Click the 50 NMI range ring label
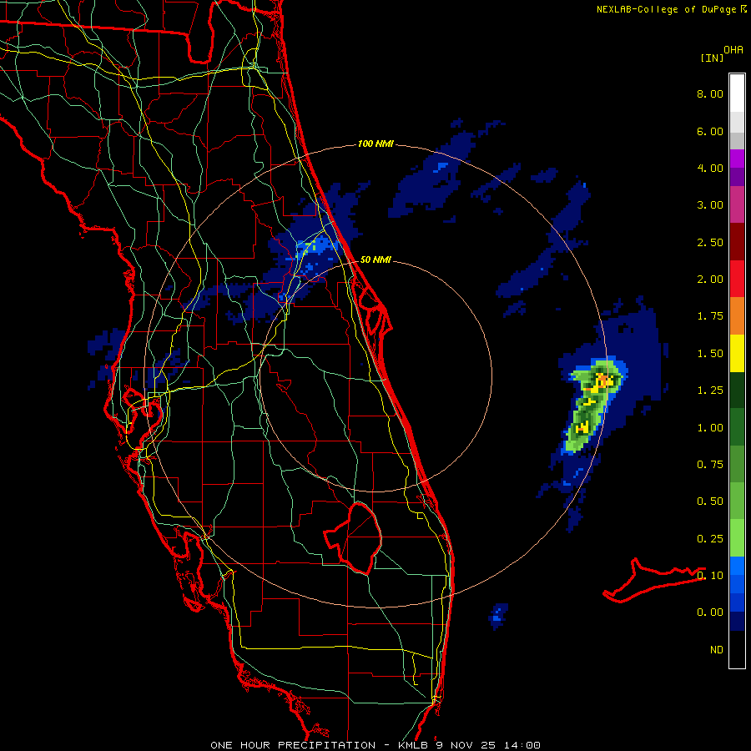 pos(375,260)
